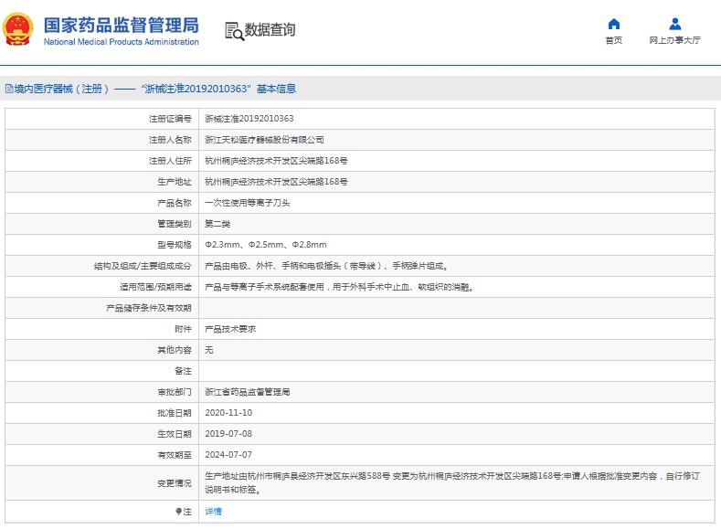Viewport: 721px width, 529px height.
Task: Click the document icon before 境内医疗器械
Action: pyautogui.click(x=8, y=90)
